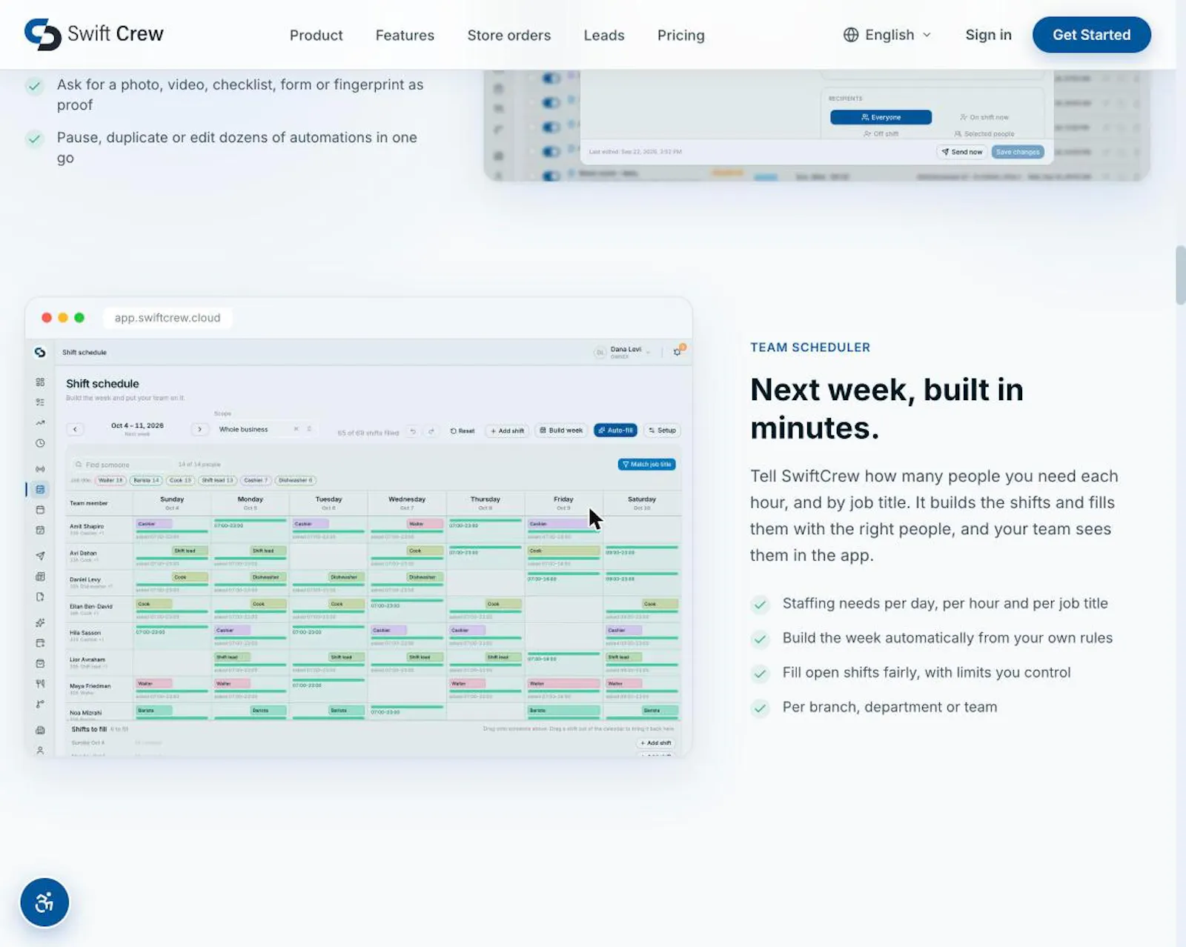The image size is (1186, 947).
Task: Click the fork and knife sidebar icon
Action: (40, 684)
